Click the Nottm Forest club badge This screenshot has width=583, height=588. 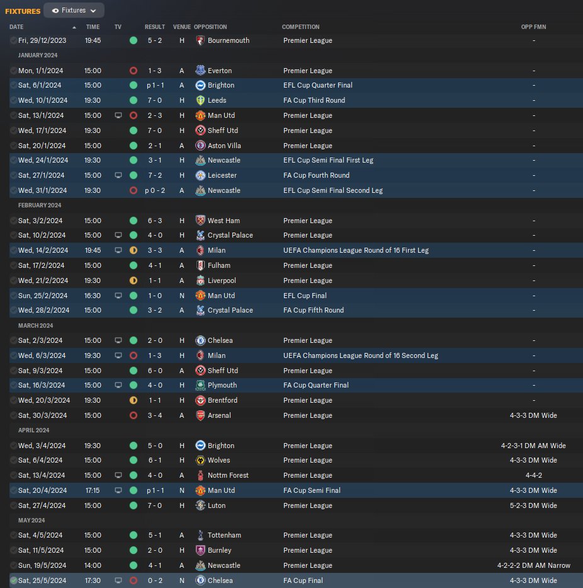[200, 475]
